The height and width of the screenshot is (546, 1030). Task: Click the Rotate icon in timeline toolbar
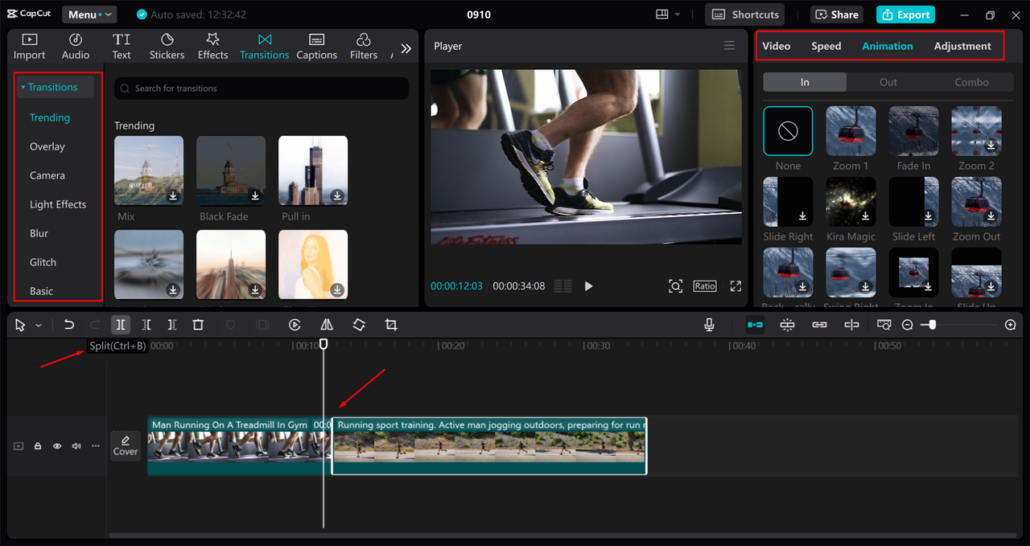click(359, 325)
